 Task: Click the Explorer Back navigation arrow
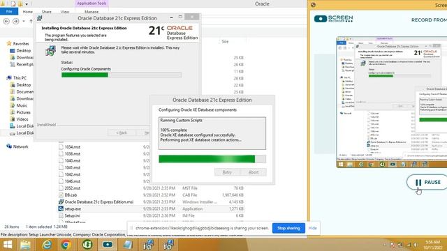[x=6, y=21]
